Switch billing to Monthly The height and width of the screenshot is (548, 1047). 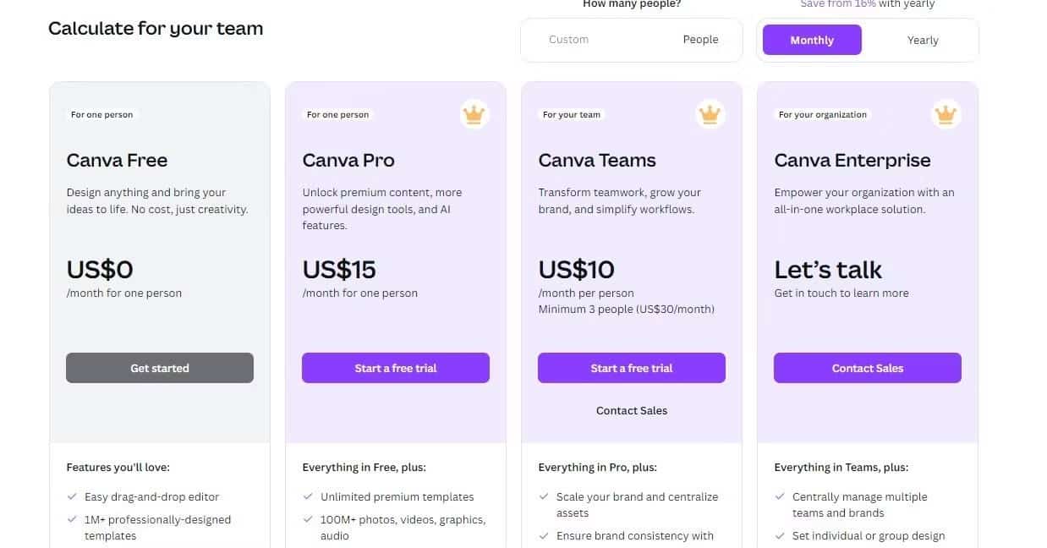click(812, 40)
